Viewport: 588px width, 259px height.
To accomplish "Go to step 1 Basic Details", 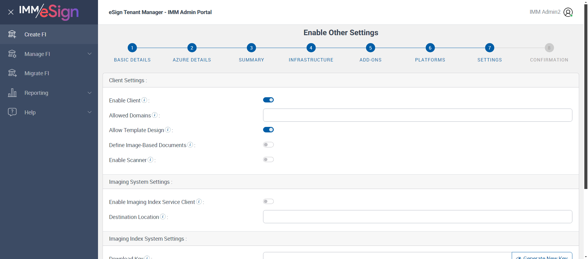I will 132,48.
